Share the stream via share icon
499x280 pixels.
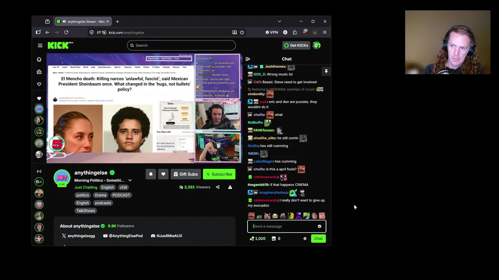[218, 187]
